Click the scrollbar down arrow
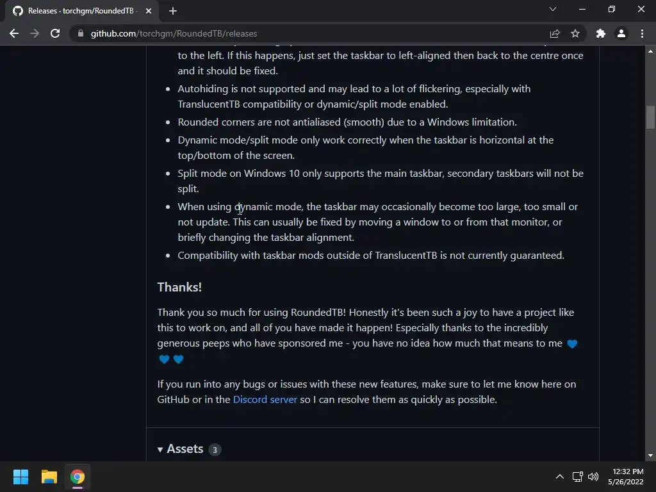656x492 pixels. tap(650, 455)
